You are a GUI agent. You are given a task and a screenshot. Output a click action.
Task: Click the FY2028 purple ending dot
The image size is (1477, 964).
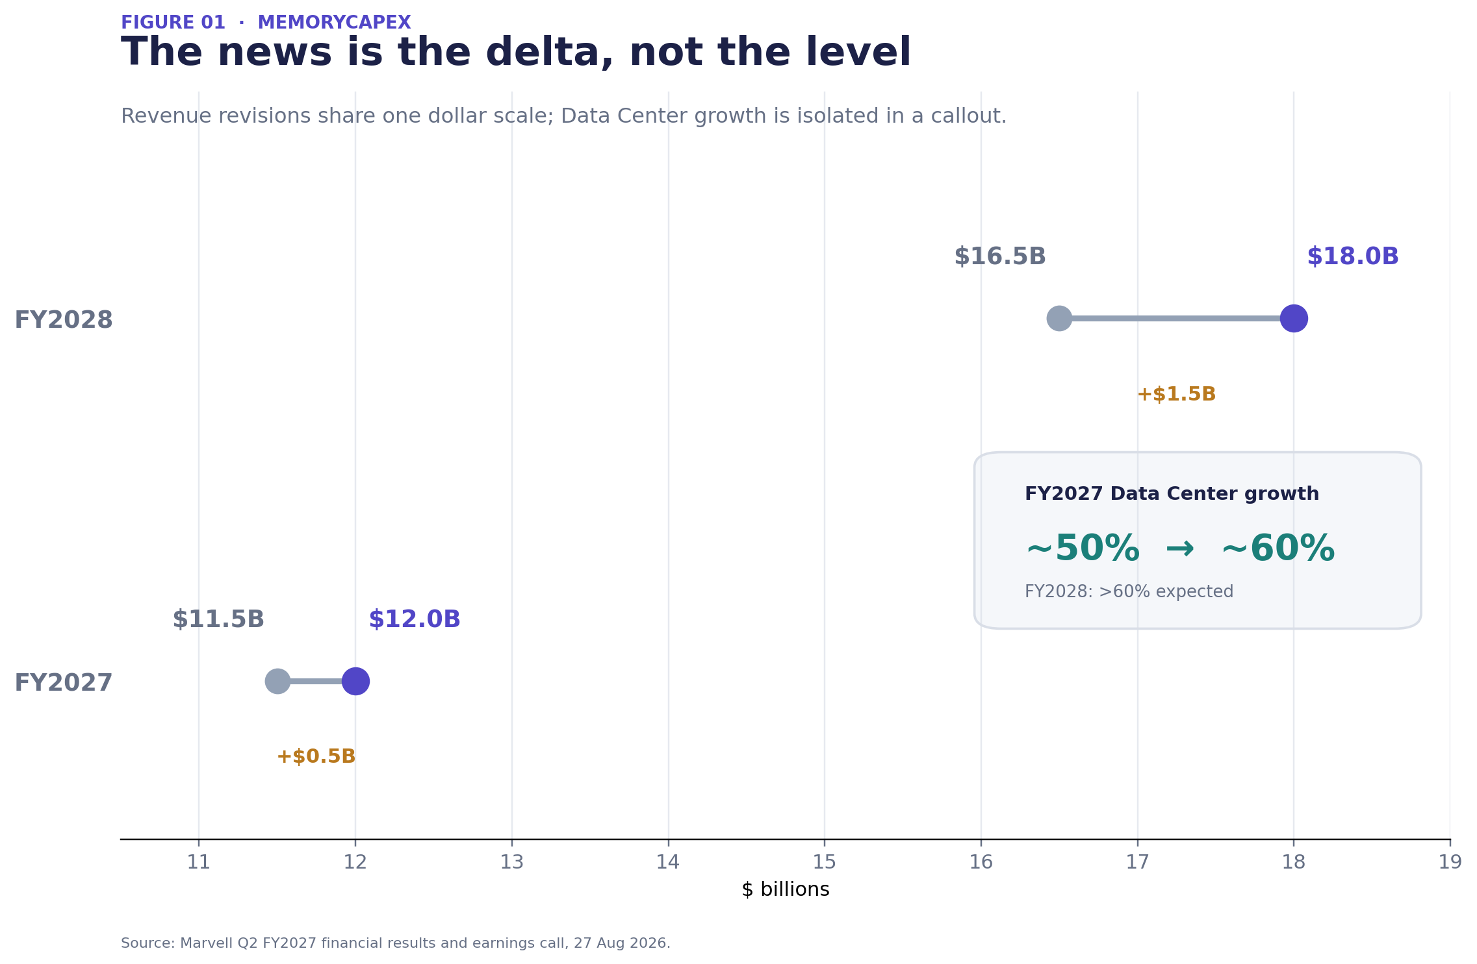tap(1294, 318)
